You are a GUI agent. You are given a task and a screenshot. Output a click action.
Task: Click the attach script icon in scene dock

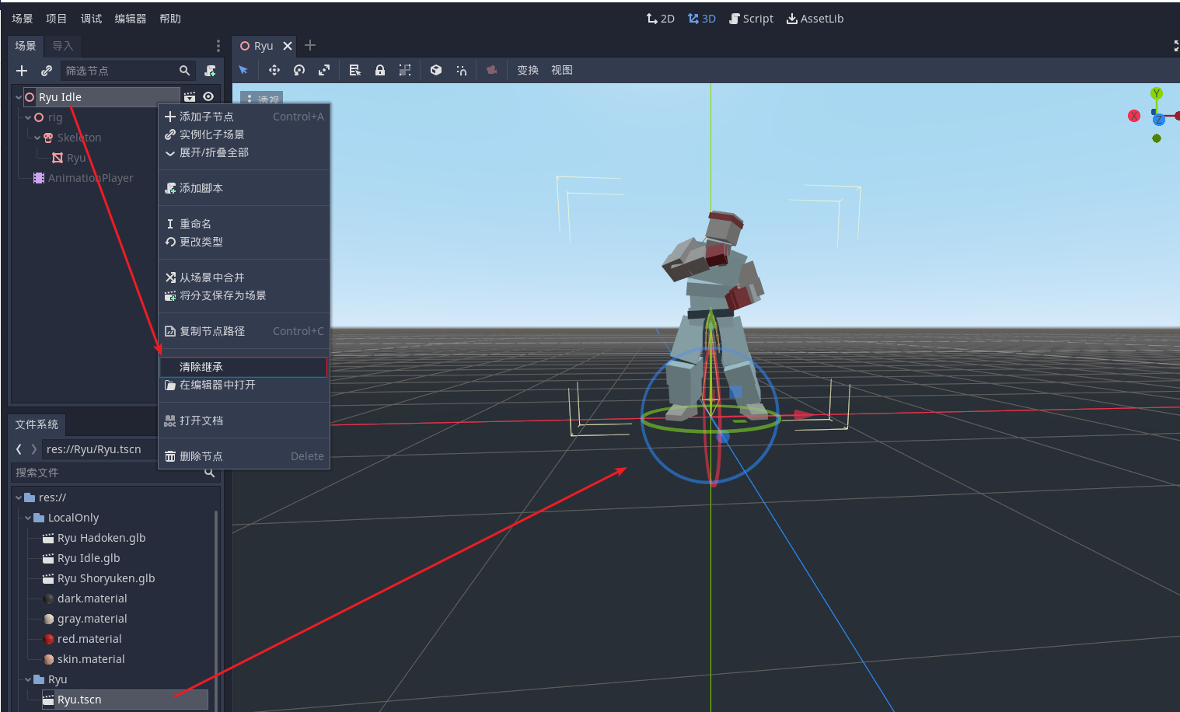pos(210,71)
